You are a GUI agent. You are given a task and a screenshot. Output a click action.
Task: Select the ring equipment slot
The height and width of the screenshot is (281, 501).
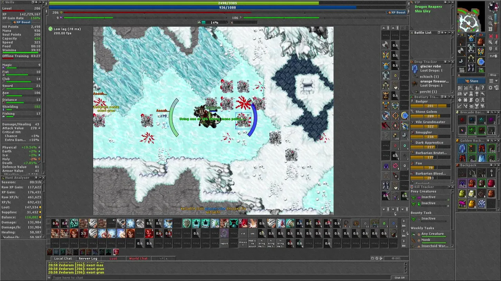click(461, 61)
